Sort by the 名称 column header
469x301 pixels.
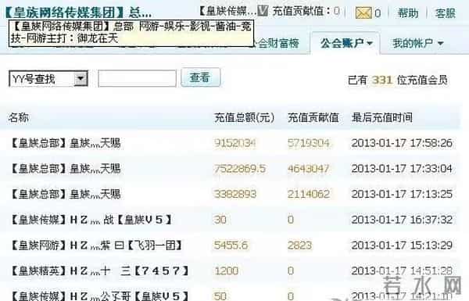point(19,117)
